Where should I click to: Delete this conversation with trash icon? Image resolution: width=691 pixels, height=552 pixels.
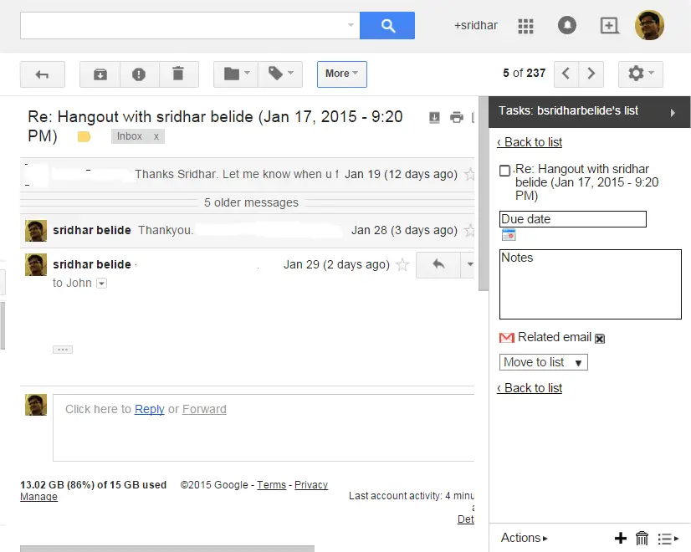click(x=178, y=74)
